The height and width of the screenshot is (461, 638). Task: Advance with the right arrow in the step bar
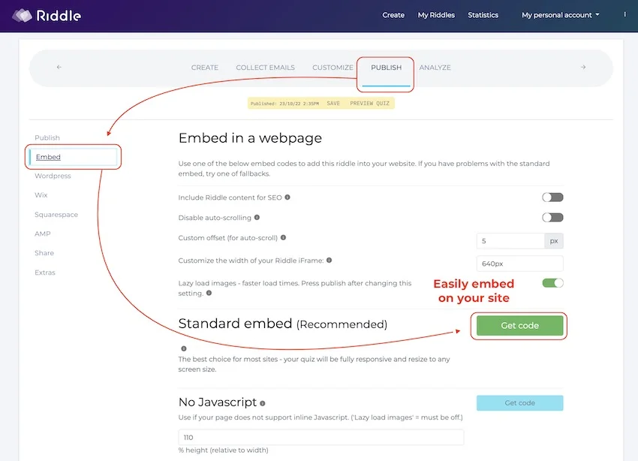pyautogui.click(x=583, y=67)
